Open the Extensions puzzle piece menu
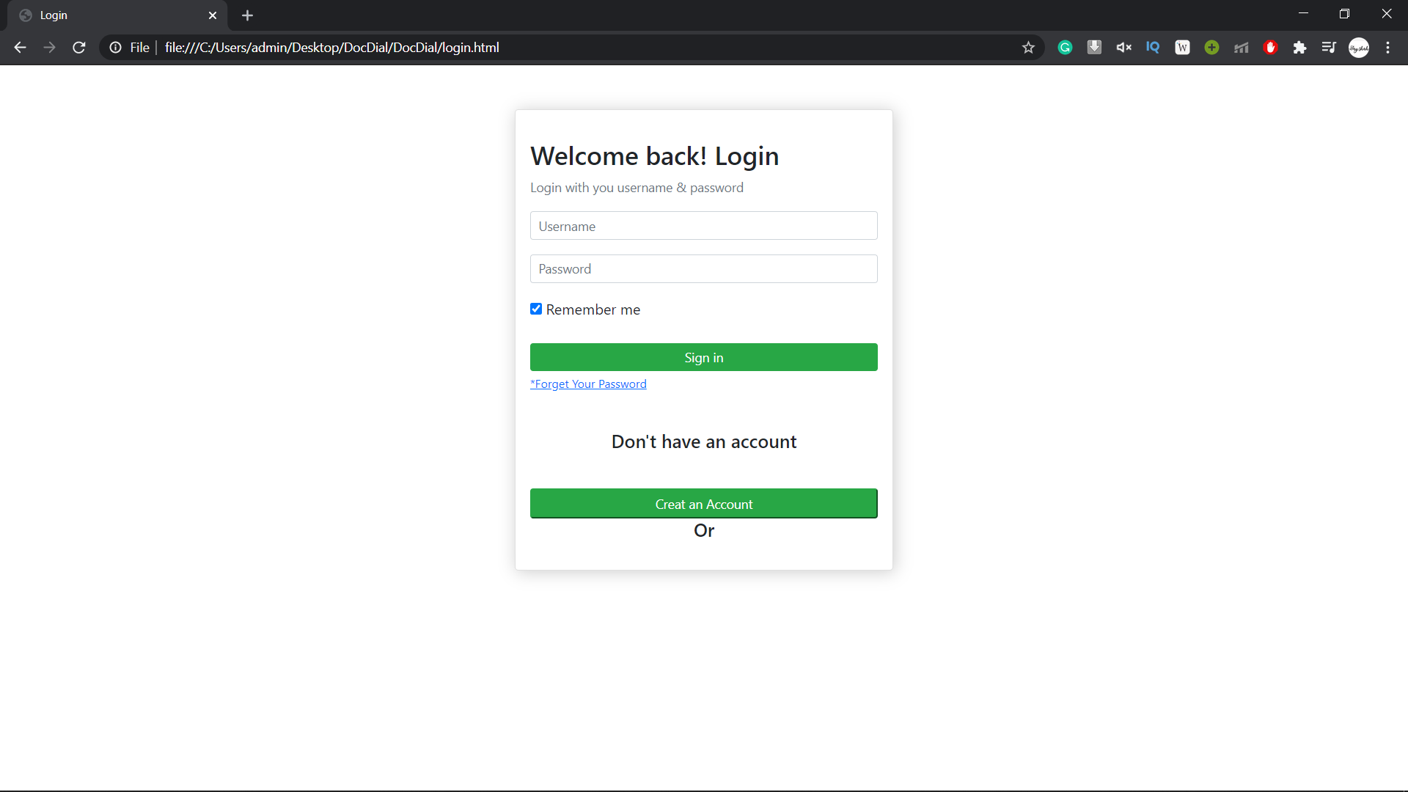Image resolution: width=1408 pixels, height=792 pixels. click(1299, 48)
